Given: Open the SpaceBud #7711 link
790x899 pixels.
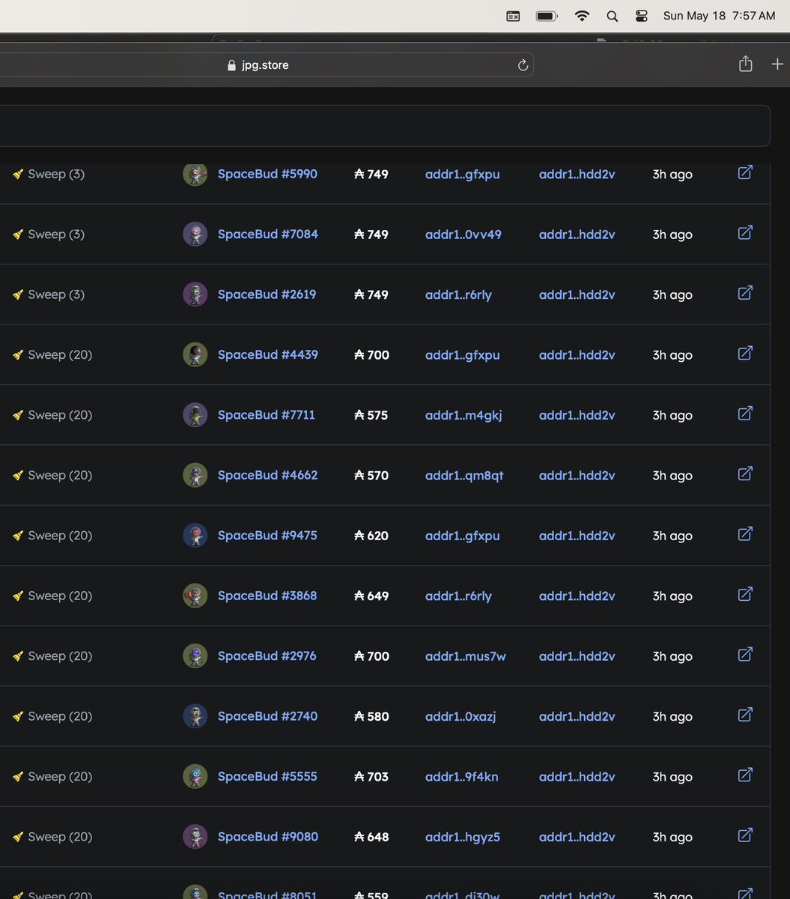Looking at the screenshot, I should tap(267, 415).
